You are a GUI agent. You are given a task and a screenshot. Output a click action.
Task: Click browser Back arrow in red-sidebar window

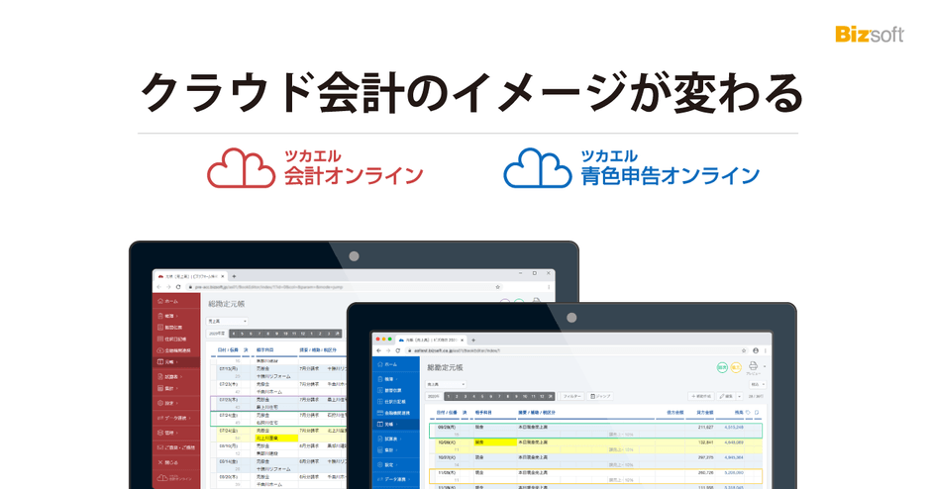tap(159, 287)
